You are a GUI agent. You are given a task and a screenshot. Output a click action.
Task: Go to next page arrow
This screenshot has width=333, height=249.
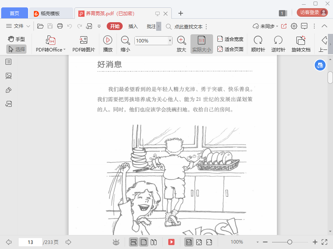coord(68,242)
